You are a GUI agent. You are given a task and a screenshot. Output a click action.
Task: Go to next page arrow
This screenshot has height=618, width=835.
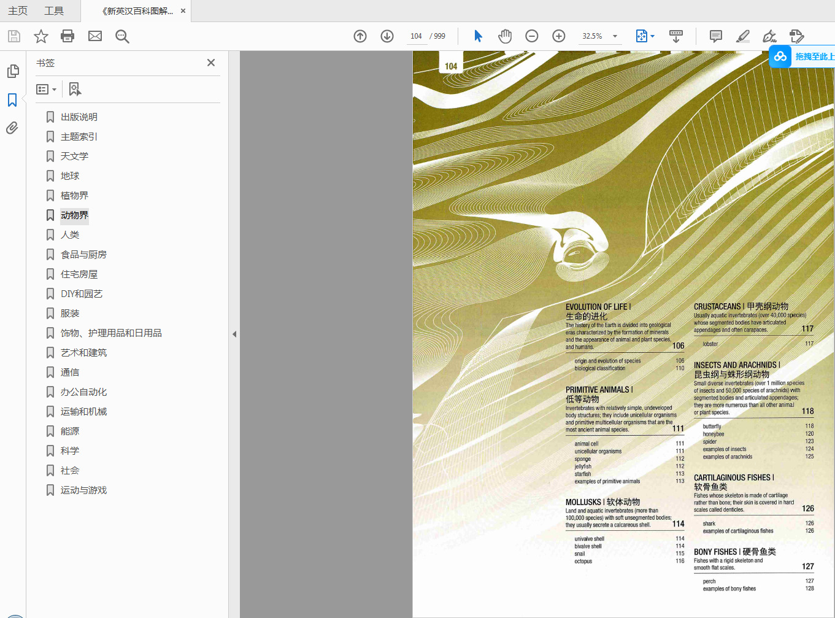click(x=387, y=36)
